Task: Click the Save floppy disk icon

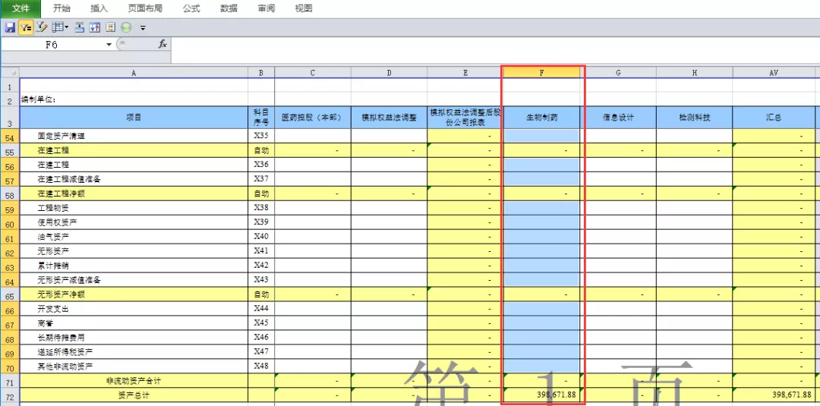Action: (x=9, y=27)
